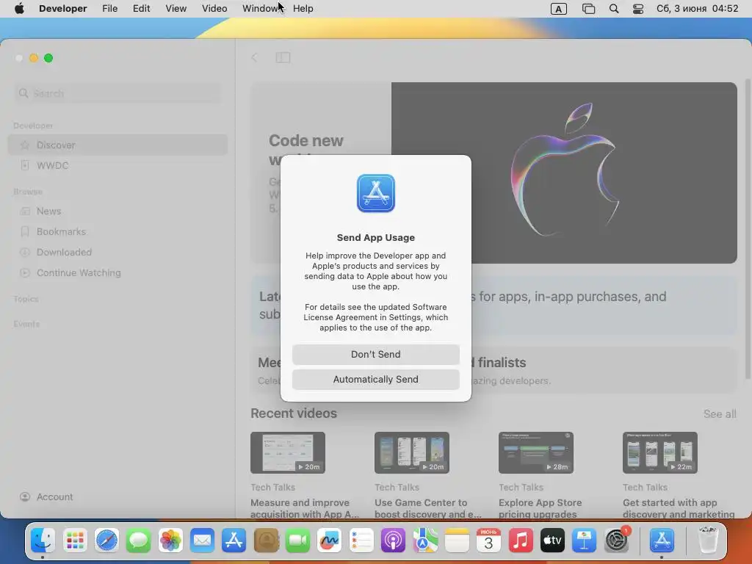Open the Help menu

point(303,9)
